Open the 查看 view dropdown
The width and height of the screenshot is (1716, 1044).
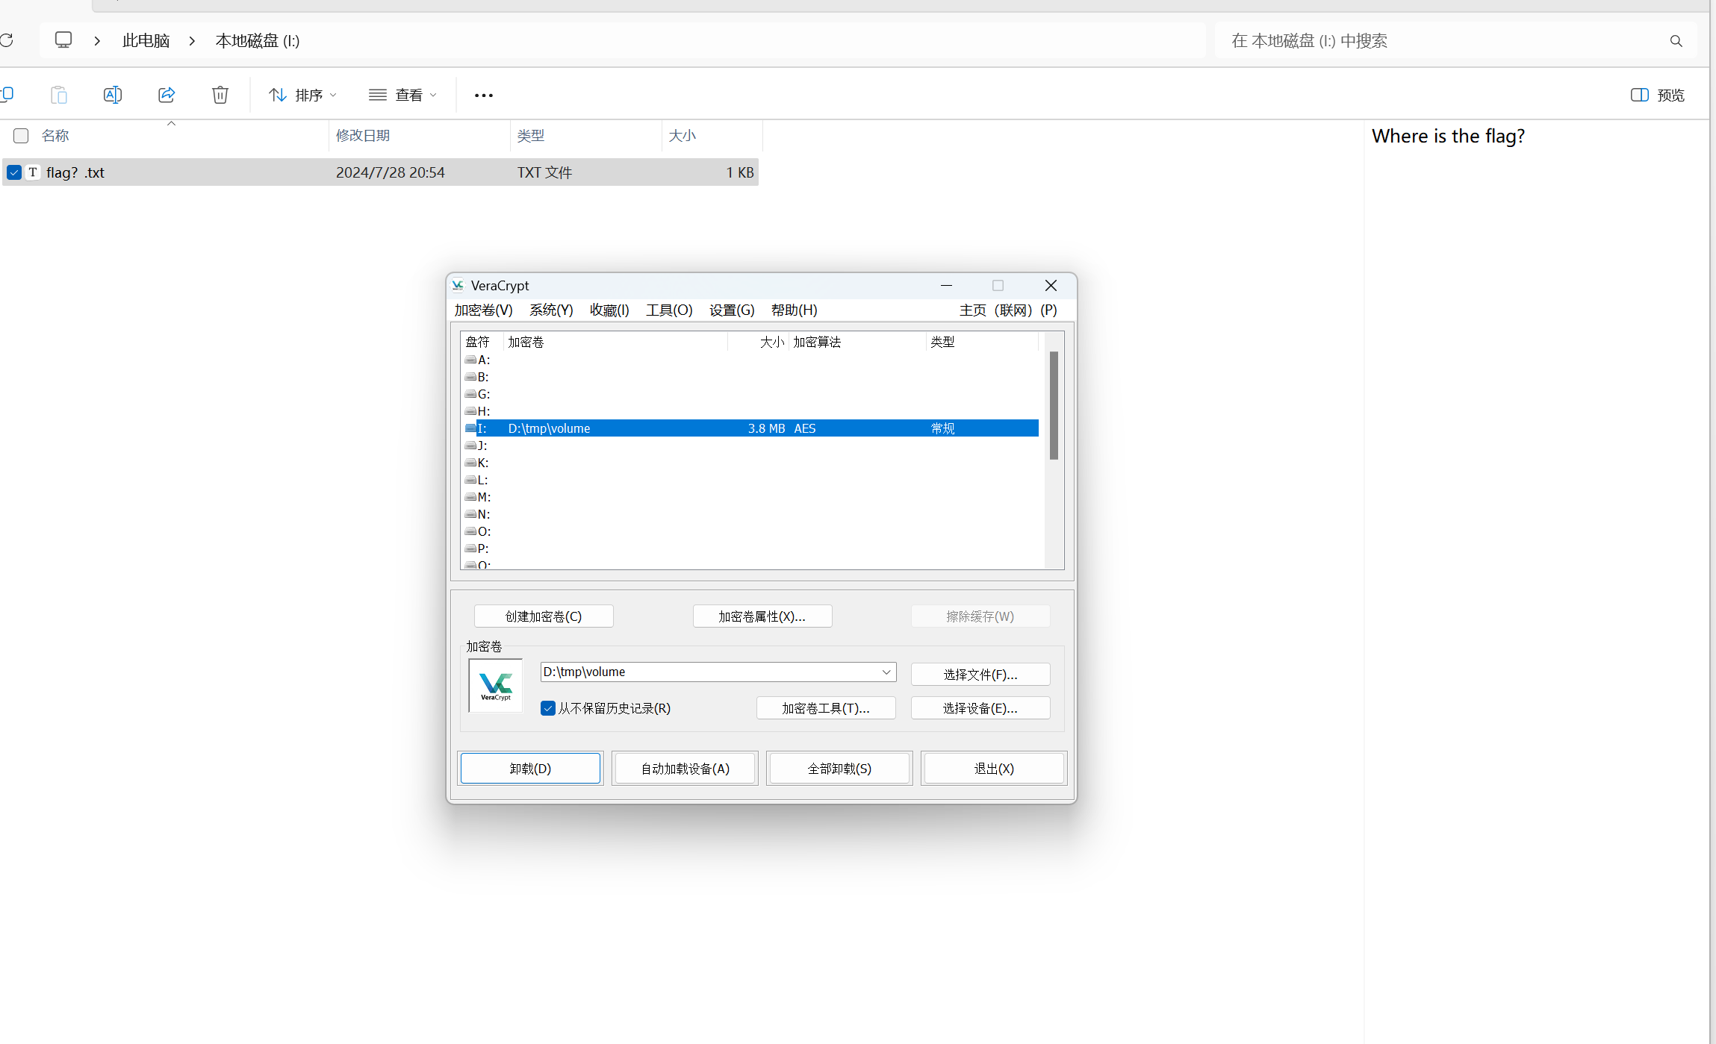pyautogui.click(x=402, y=95)
